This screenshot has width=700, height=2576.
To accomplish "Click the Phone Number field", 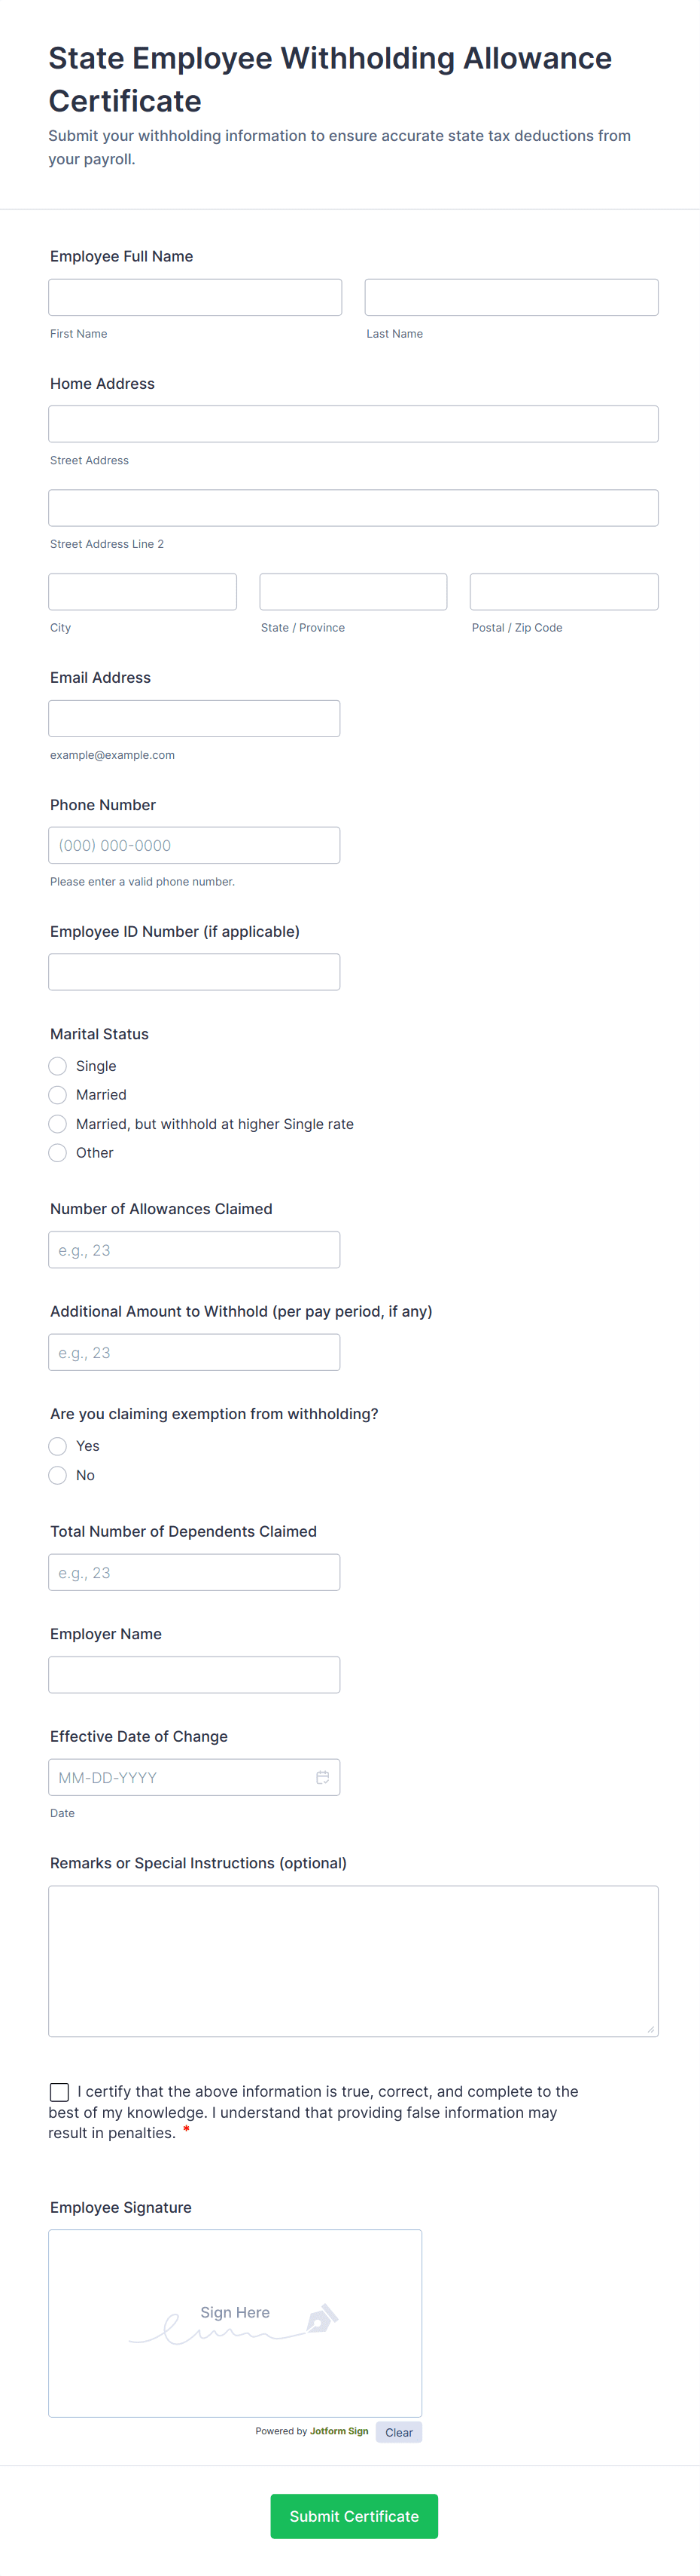I will [195, 845].
